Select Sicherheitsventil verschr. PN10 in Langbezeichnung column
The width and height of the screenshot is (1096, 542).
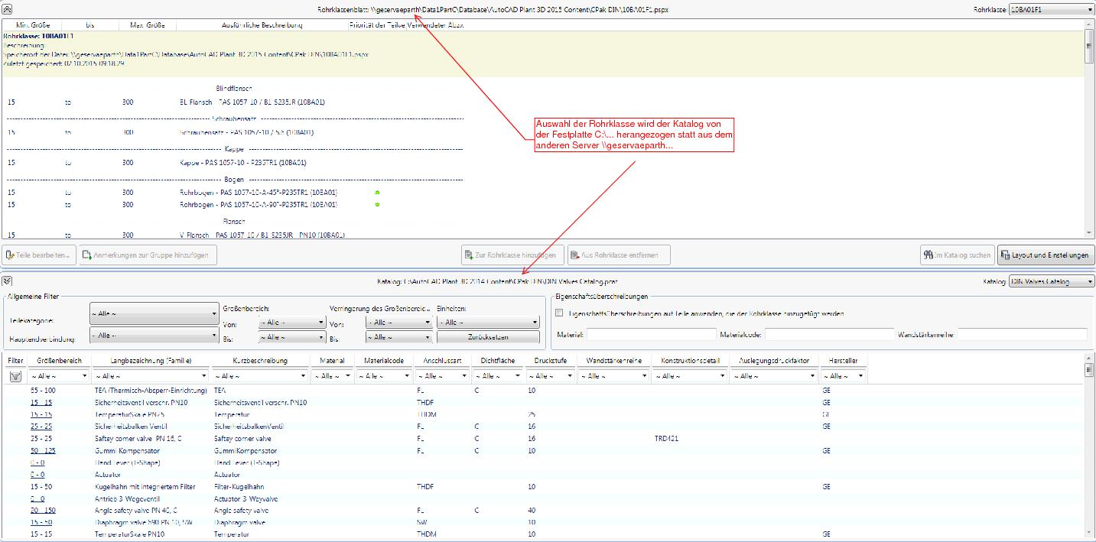[x=141, y=402]
